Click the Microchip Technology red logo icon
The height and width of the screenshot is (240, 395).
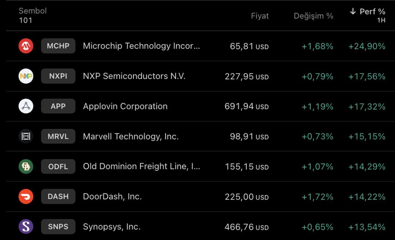coord(26,46)
